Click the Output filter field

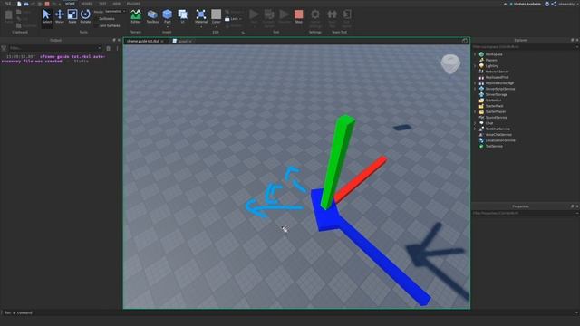tap(54, 48)
